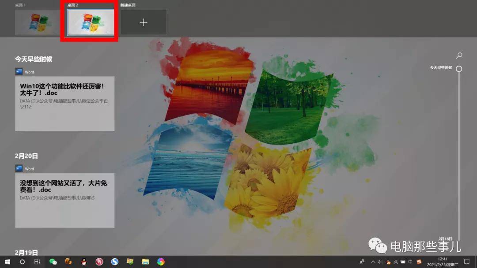Launch QQ penguin from the taskbar
477x268 pixels.
point(84,262)
